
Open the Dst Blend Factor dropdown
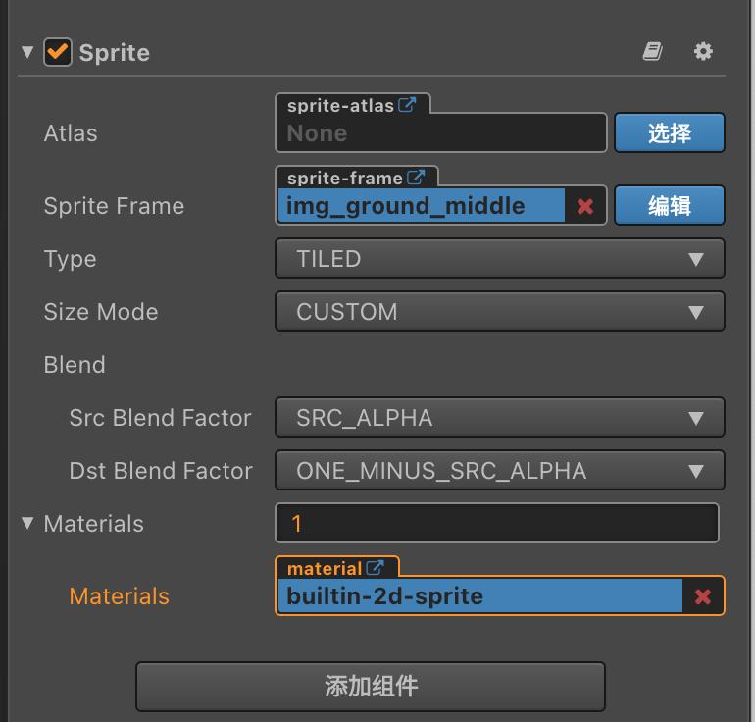click(x=499, y=471)
